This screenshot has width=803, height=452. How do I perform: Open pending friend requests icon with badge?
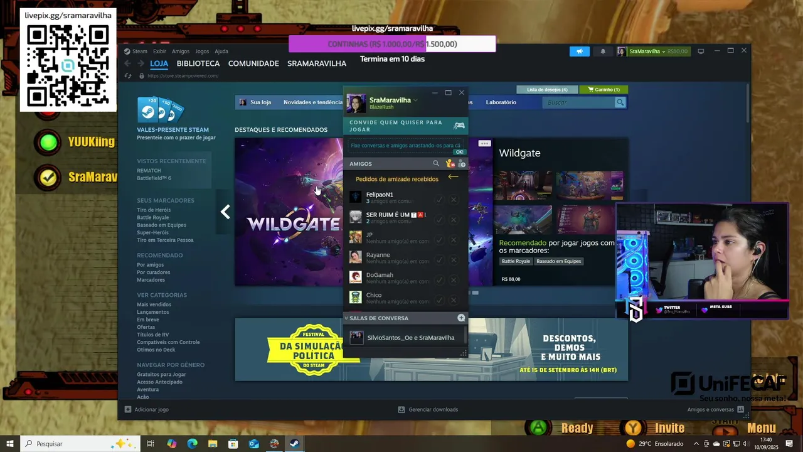(450, 163)
